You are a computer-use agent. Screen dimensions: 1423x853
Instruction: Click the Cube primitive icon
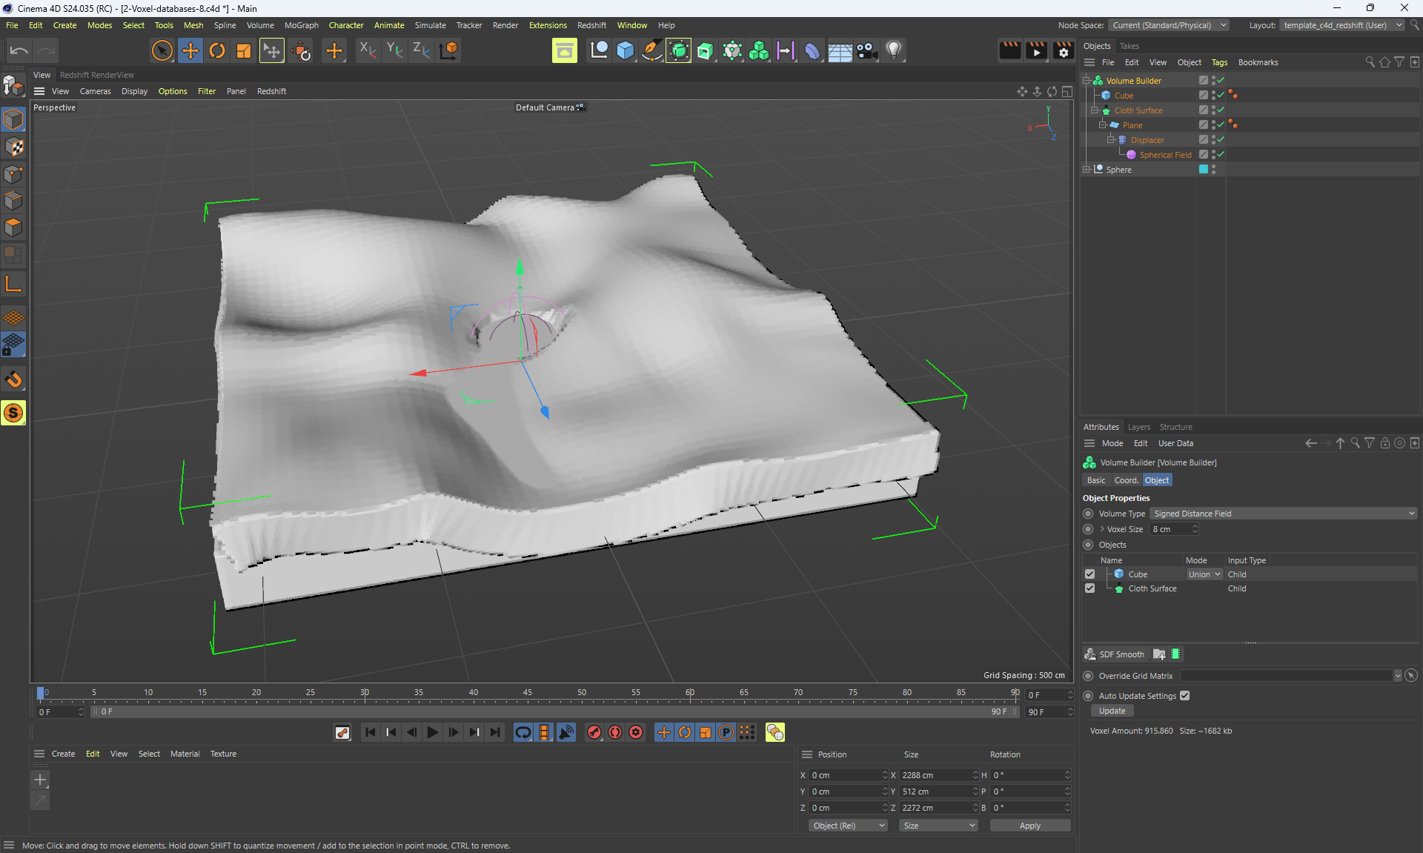pyautogui.click(x=625, y=50)
